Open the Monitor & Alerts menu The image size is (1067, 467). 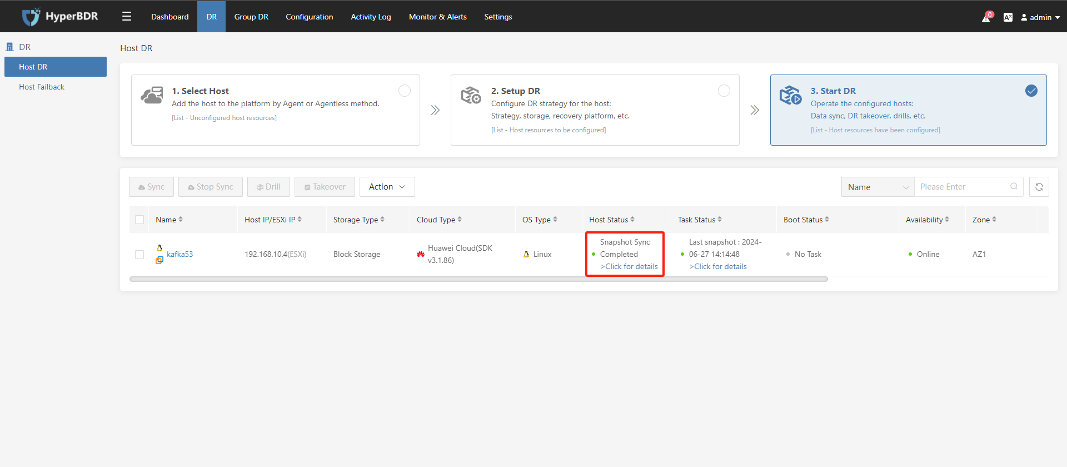(438, 17)
